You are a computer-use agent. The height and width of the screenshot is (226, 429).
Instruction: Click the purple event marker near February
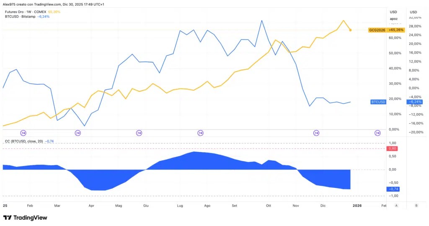pyautogui.click(x=23, y=133)
